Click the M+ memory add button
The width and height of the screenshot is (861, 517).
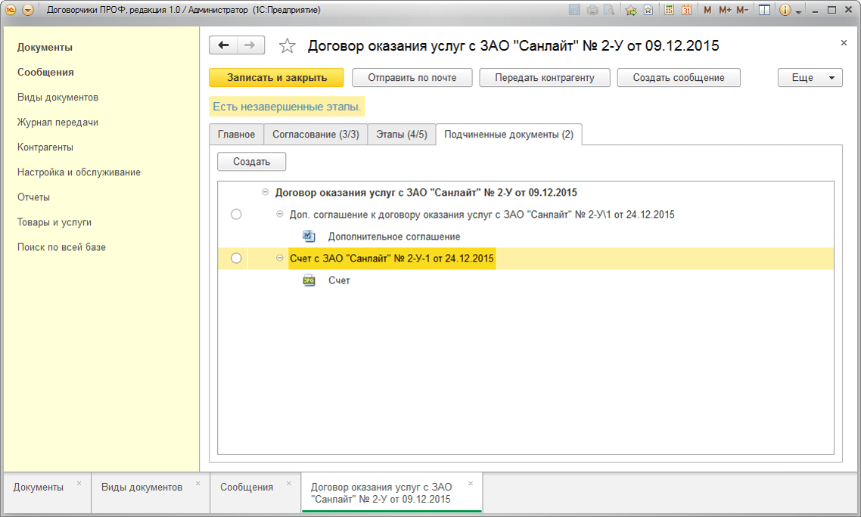[x=725, y=11]
